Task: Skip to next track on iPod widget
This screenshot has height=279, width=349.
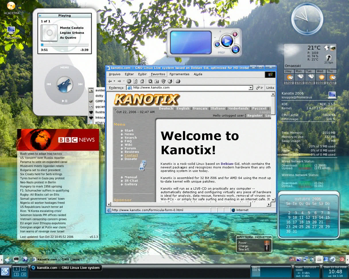Action: click(80, 84)
